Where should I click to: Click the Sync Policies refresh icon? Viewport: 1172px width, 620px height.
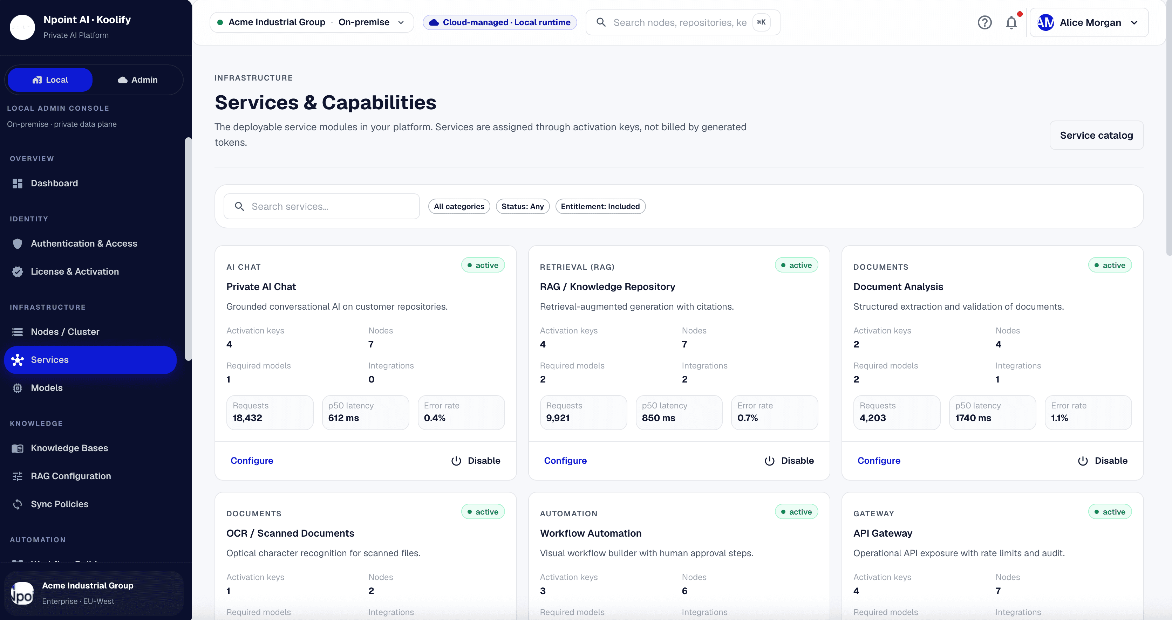[x=17, y=504]
